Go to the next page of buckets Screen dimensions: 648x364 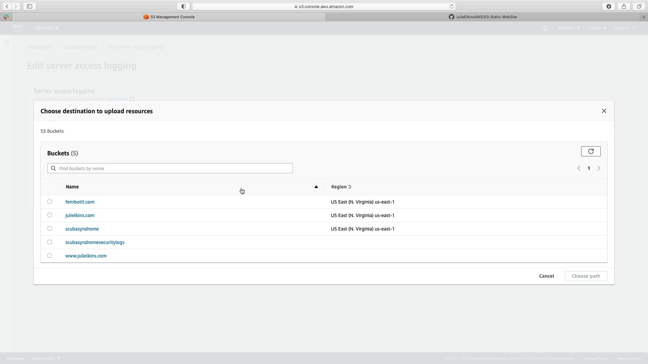(x=599, y=168)
